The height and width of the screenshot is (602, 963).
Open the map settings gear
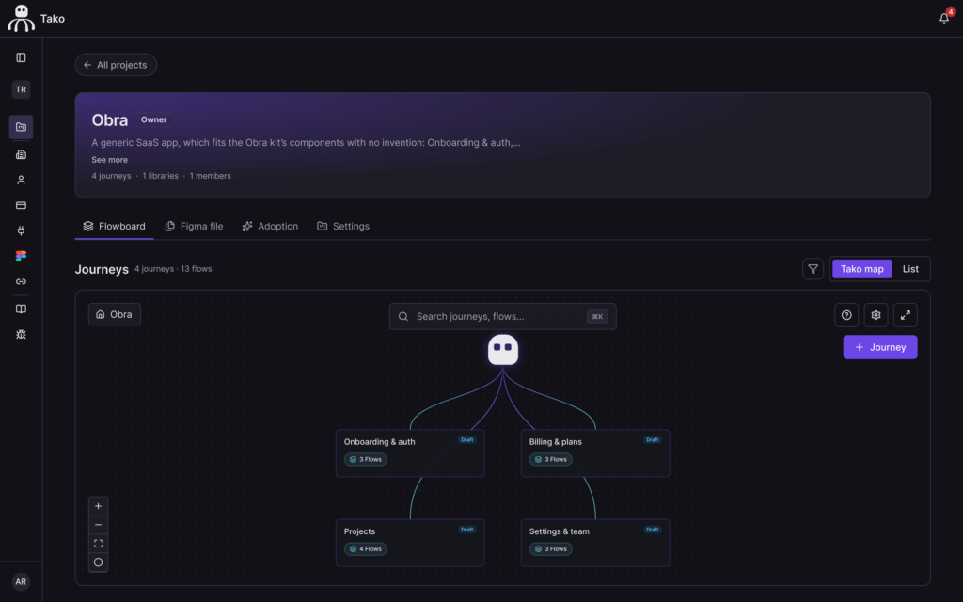[x=876, y=315]
